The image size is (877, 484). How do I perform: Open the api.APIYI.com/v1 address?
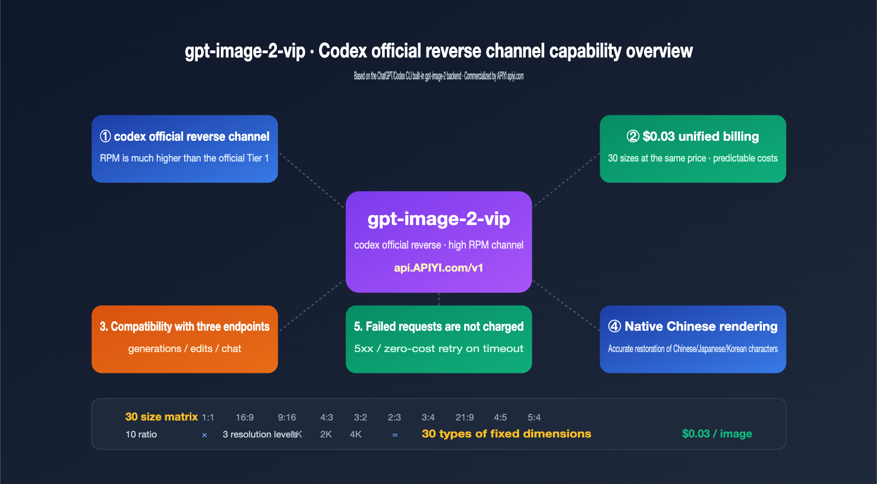(438, 268)
